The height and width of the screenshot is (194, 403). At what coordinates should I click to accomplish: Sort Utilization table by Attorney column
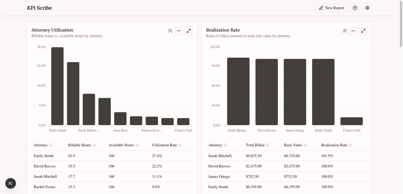[43, 145]
